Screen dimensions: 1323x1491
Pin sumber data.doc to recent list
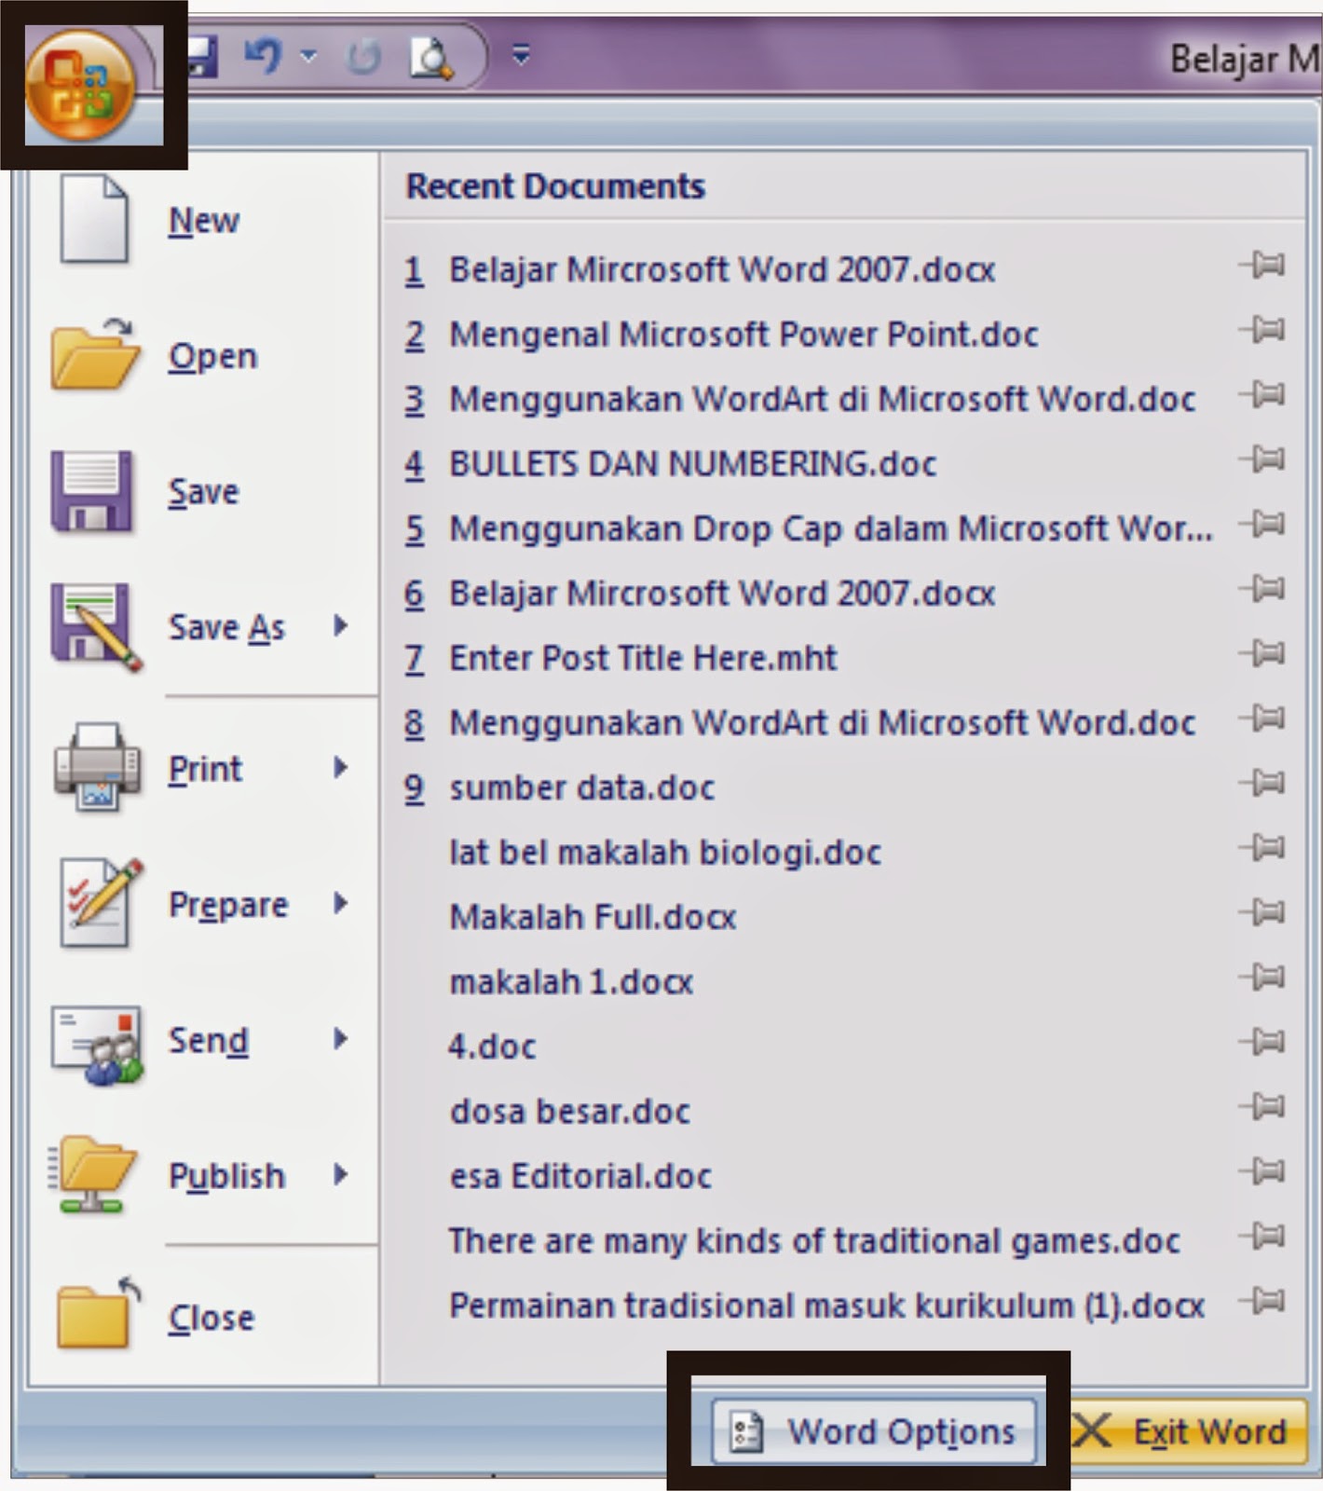[1262, 783]
